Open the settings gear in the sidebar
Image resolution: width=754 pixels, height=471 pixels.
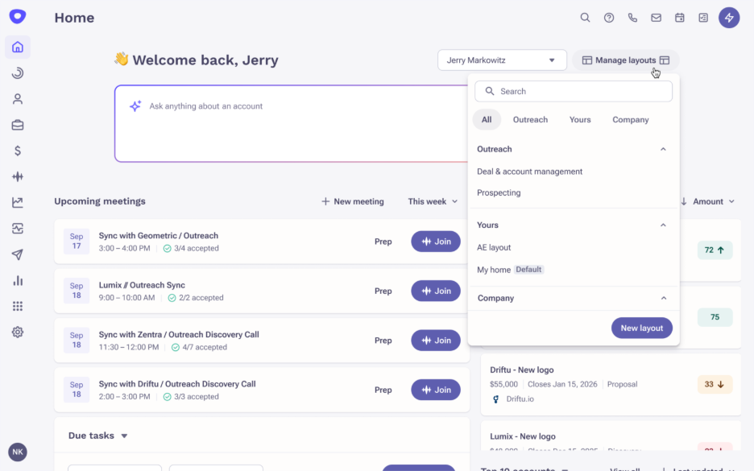(x=17, y=332)
